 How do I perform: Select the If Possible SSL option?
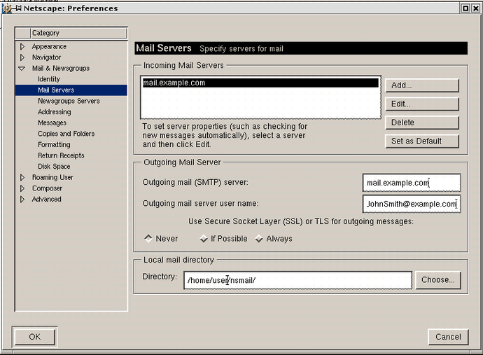click(x=204, y=239)
